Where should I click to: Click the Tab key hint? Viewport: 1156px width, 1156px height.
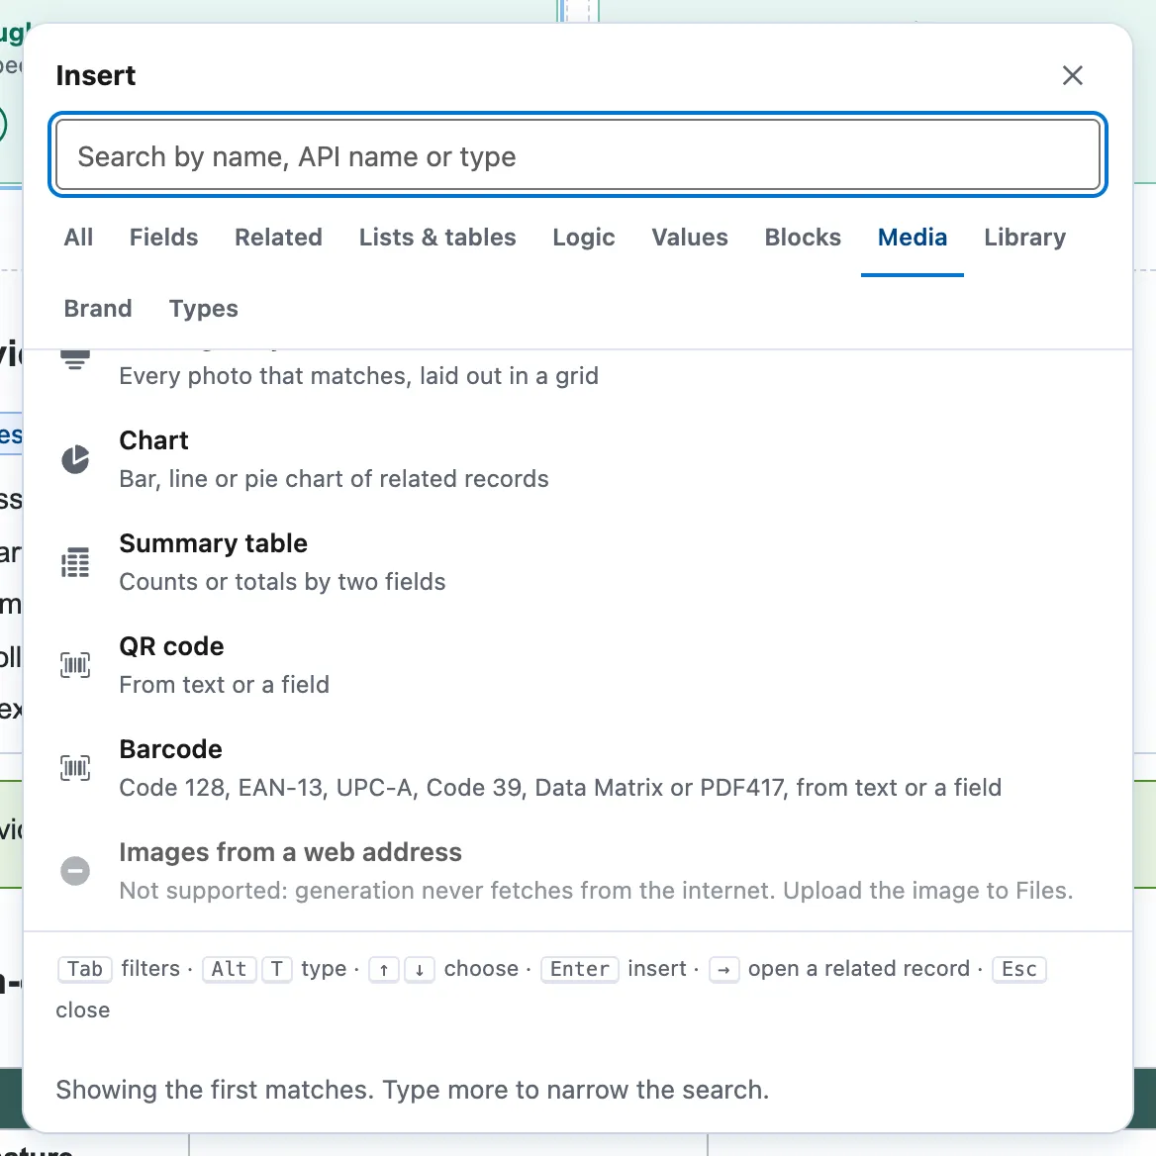click(x=85, y=969)
